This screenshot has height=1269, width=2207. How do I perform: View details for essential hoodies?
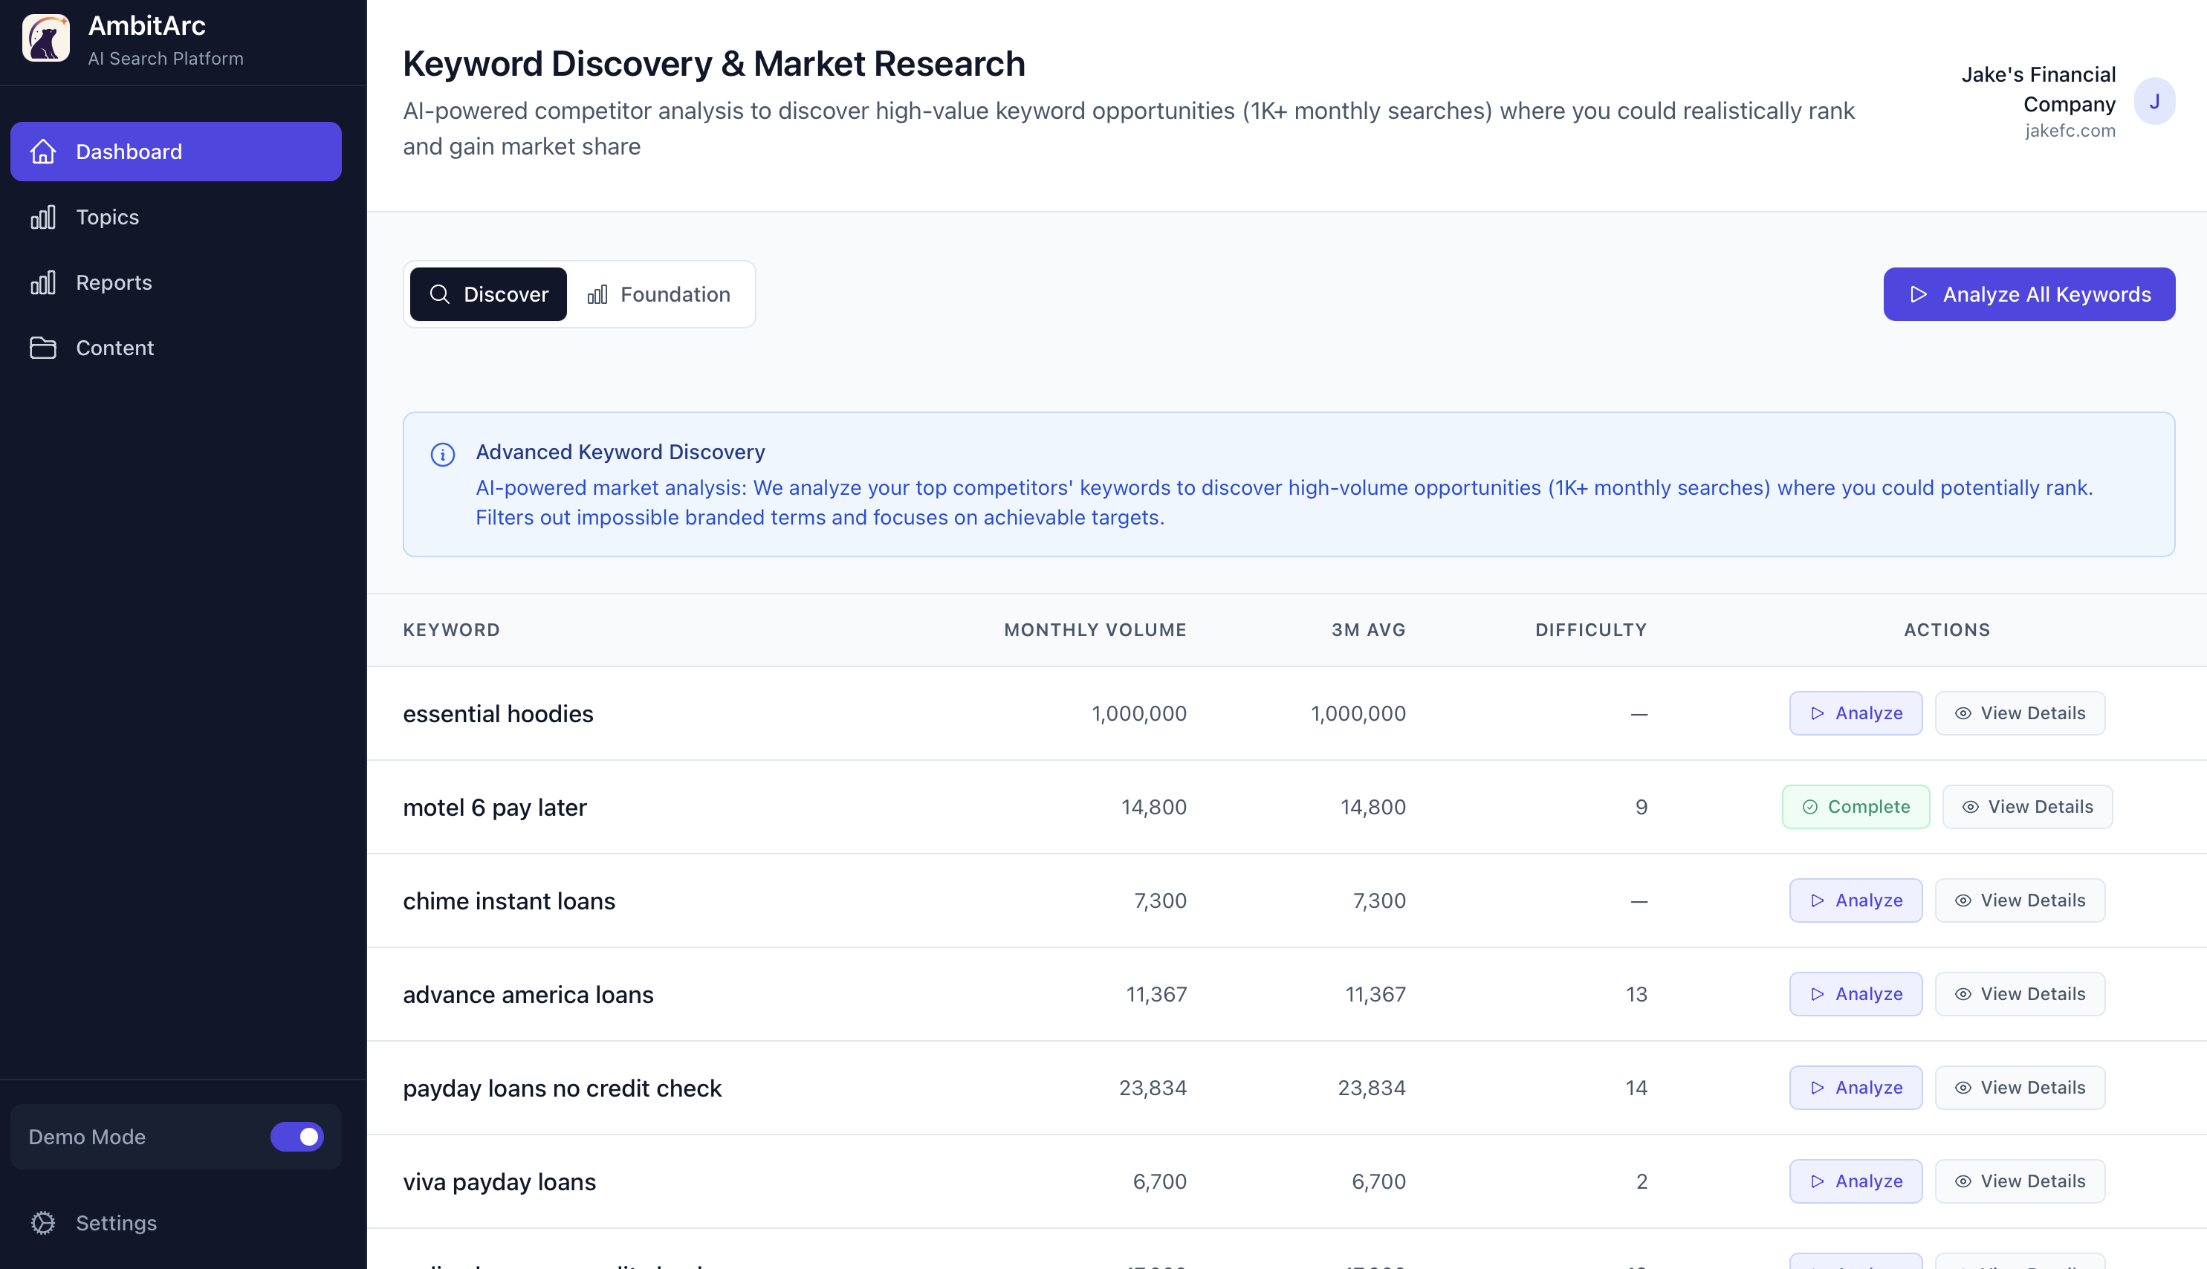click(x=2020, y=713)
